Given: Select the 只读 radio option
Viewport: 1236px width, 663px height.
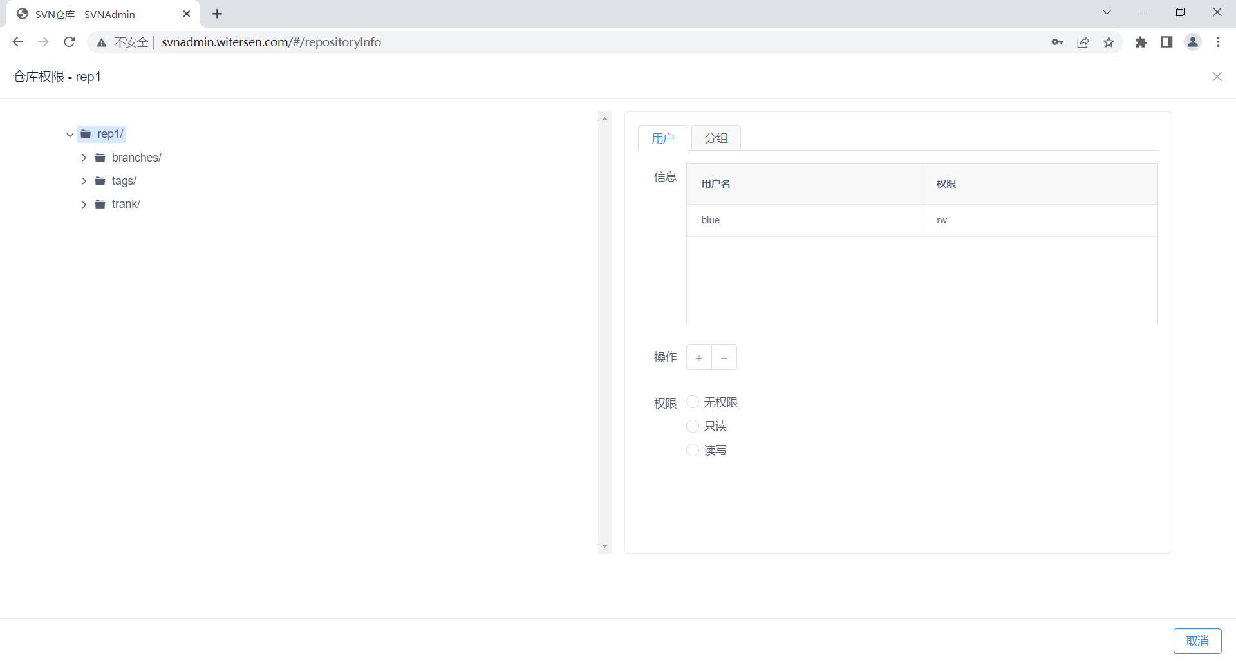Looking at the screenshot, I should coord(693,426).
